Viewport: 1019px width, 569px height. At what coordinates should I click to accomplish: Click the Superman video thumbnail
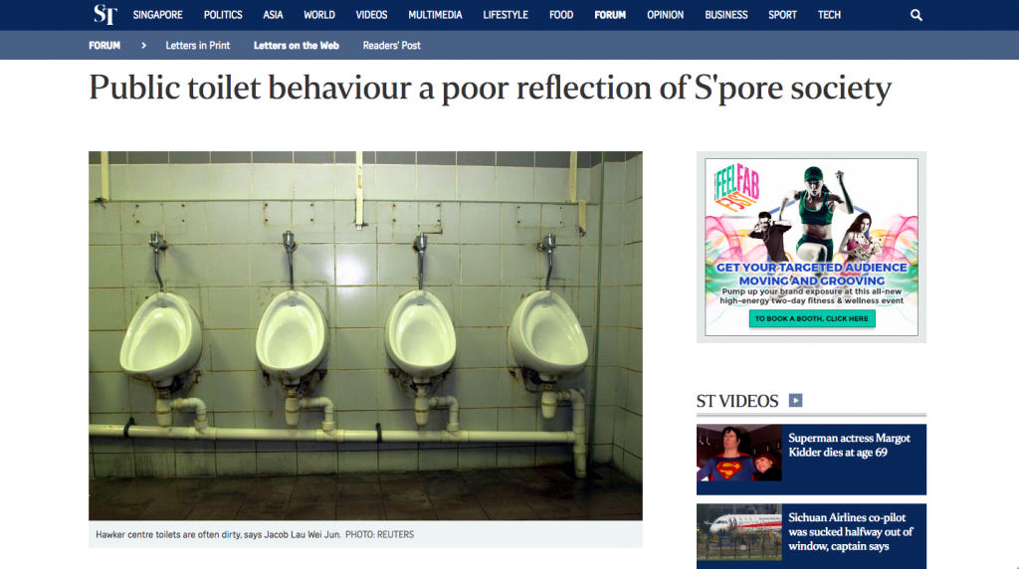point(739,453)
